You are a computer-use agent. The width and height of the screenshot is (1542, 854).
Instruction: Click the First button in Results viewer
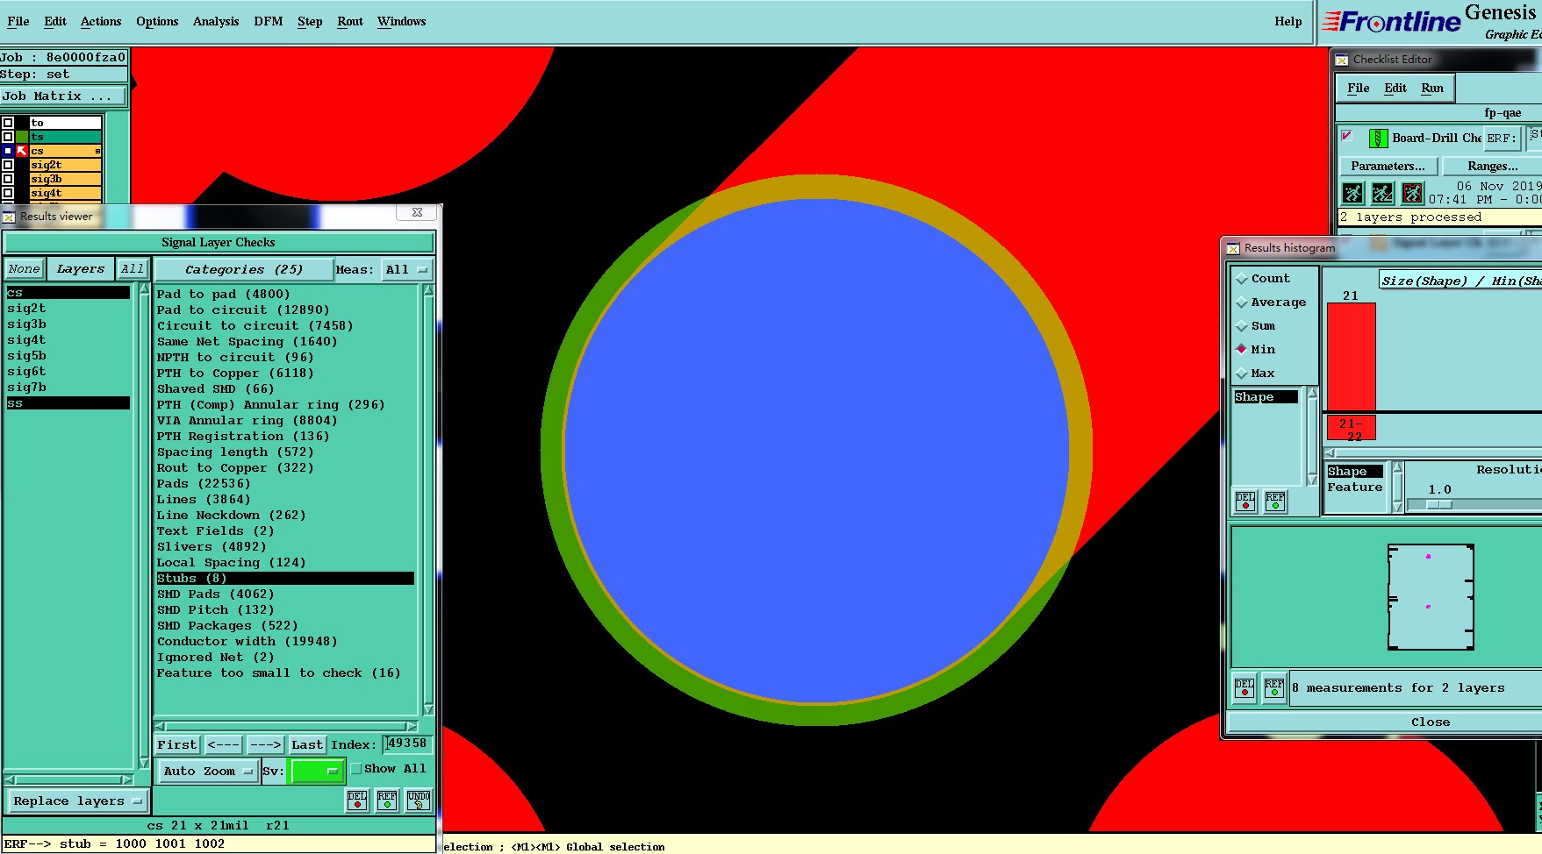coord(177,745)
